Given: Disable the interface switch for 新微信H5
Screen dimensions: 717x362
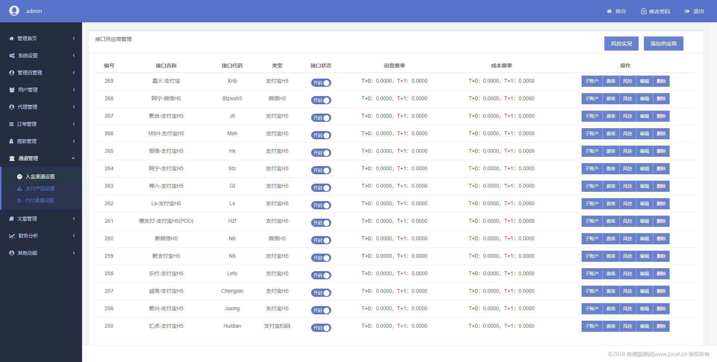Looking at the screenshot, I should coord(321,240).
